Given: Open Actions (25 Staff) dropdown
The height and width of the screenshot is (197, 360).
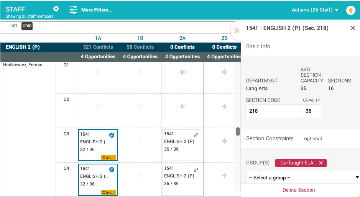Looking at the screenshot, I should point(315,10).
